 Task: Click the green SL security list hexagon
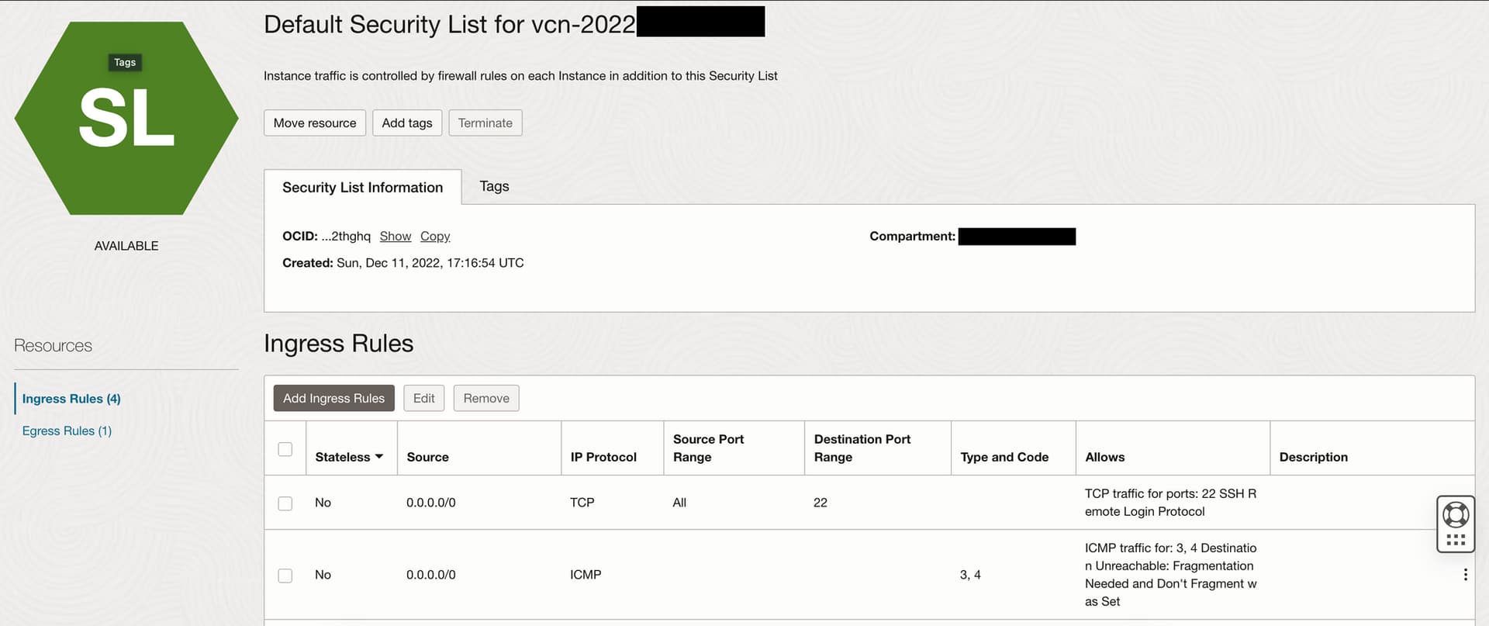pos(126,118)
